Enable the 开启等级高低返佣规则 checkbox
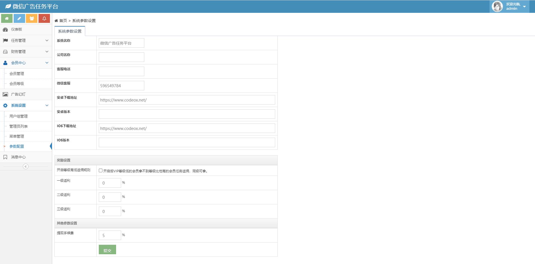 (x=101, y=171)
